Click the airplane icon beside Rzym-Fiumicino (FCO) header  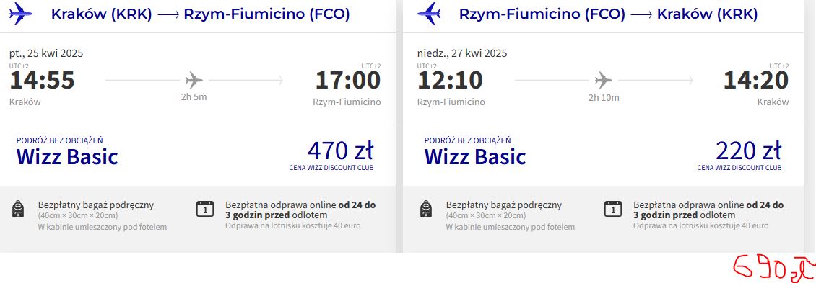pyautogui.click(x=429, y=14)
